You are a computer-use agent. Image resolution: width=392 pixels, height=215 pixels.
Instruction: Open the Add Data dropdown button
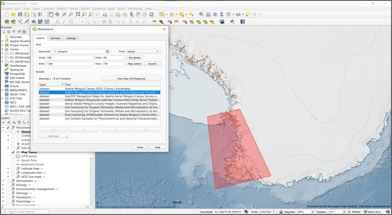click(x=54, y=136)
